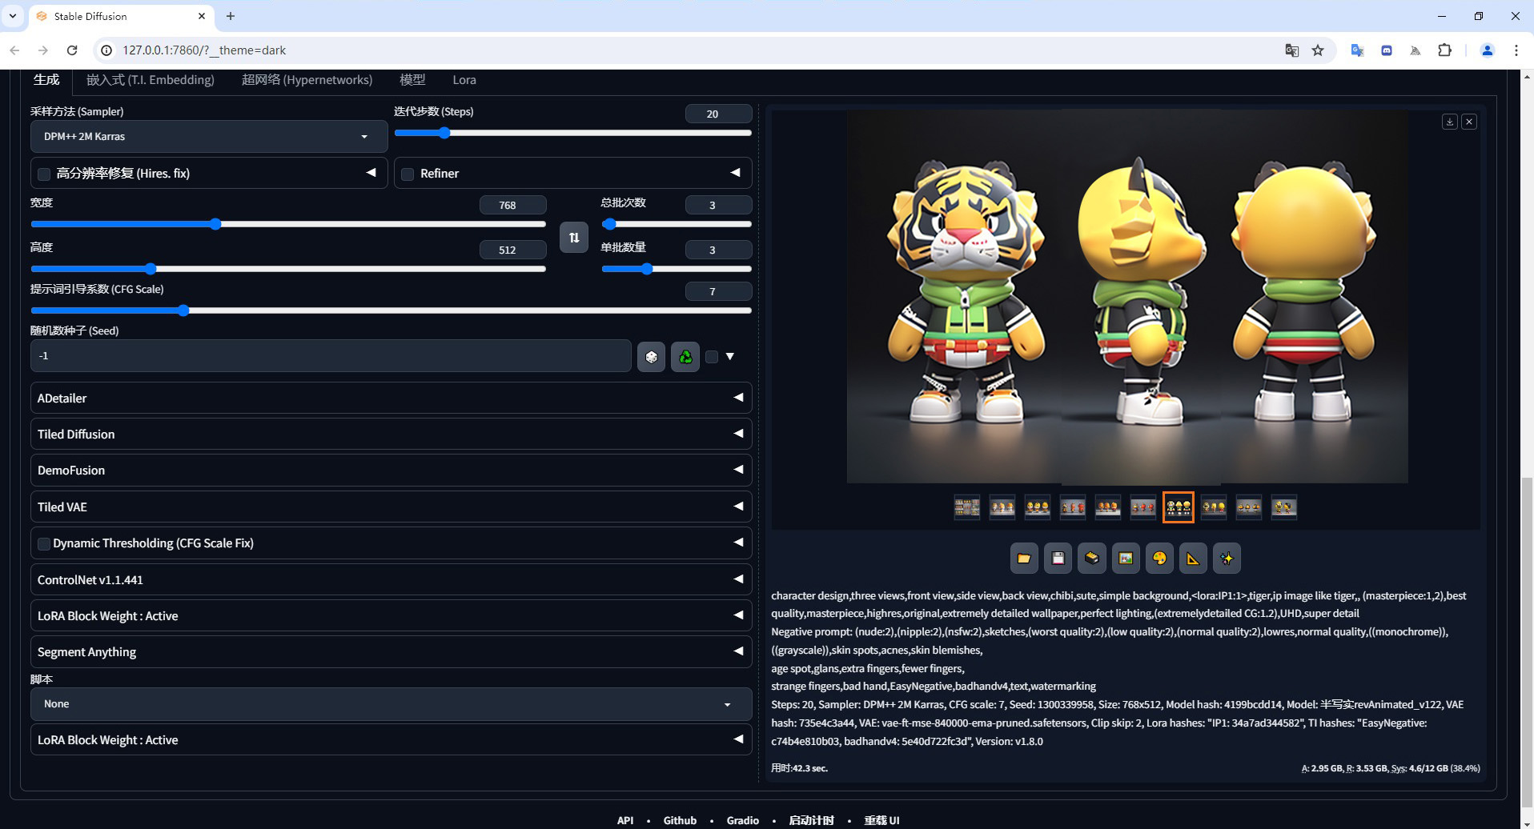Click the blue translate extension icon

[1357, 50]
